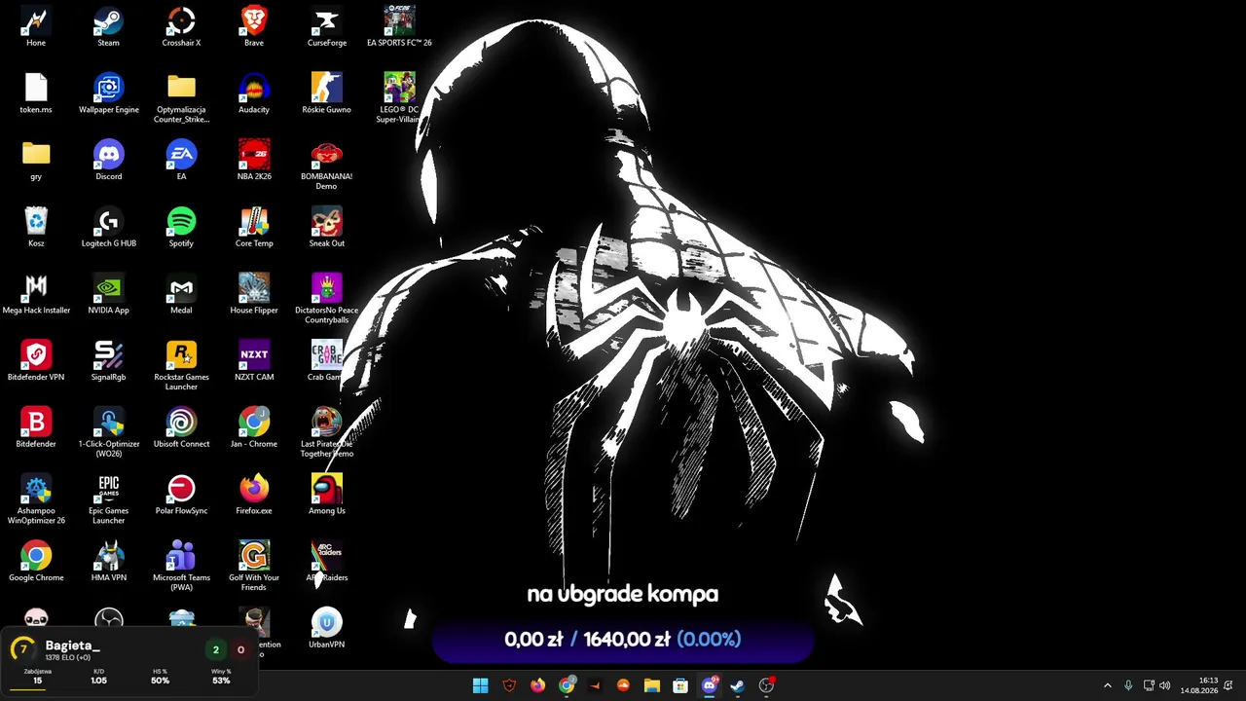
Task: Open SoundCloud from the taskbar
Action: click(x=623, y=685)
